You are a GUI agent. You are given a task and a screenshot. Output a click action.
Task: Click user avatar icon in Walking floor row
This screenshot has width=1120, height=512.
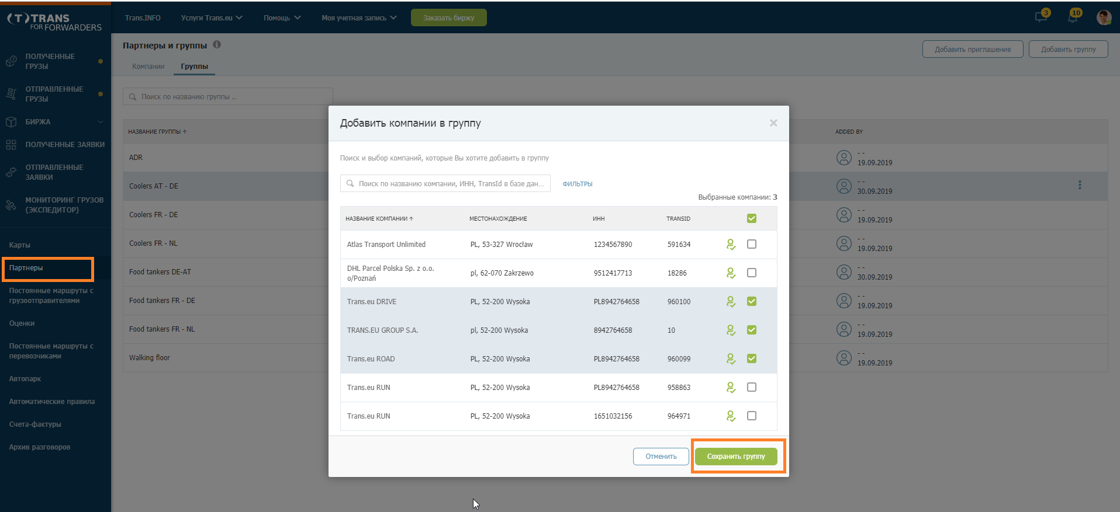click(844, 358)
